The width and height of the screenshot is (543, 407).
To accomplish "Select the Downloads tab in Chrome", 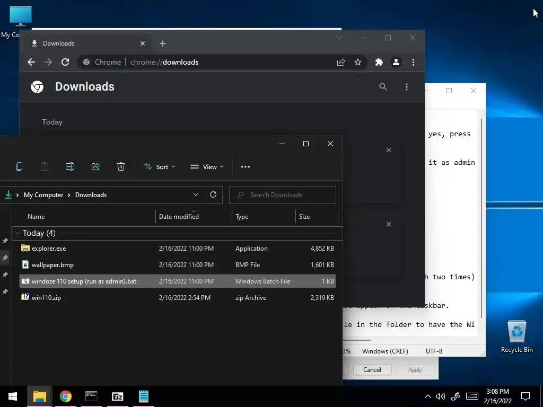I will click(x=87, y=43).
